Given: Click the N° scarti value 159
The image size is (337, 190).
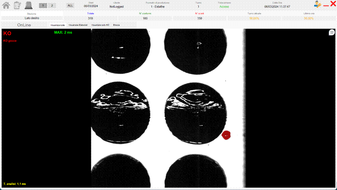Looking at the screenshot, I should click(200, 18).
